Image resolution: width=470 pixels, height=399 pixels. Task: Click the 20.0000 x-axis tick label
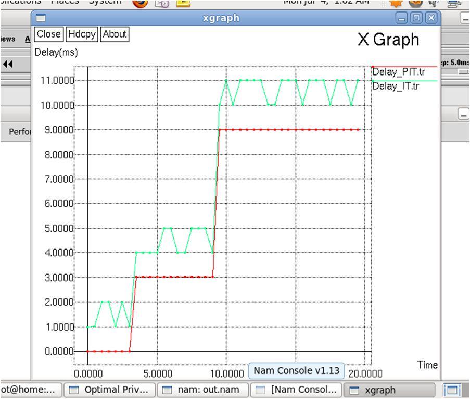point(365,374)
